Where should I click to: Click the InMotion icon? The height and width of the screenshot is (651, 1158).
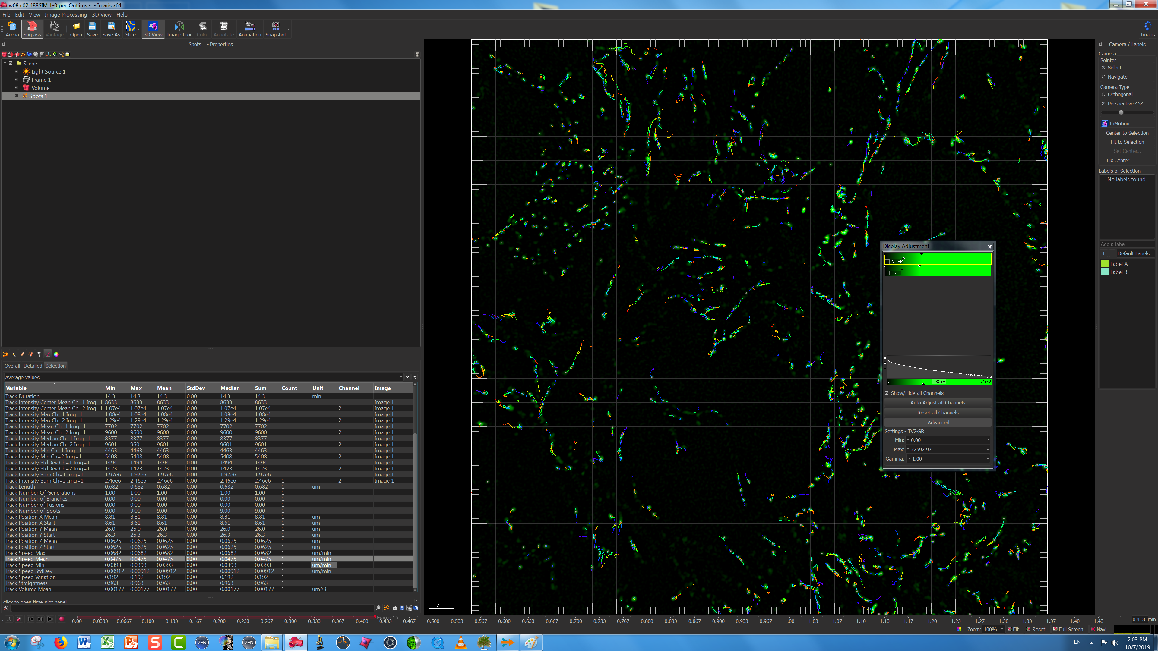click(1105, 124)
